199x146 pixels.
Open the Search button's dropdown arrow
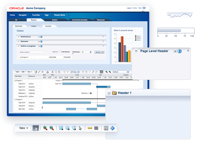coord(103,52)
